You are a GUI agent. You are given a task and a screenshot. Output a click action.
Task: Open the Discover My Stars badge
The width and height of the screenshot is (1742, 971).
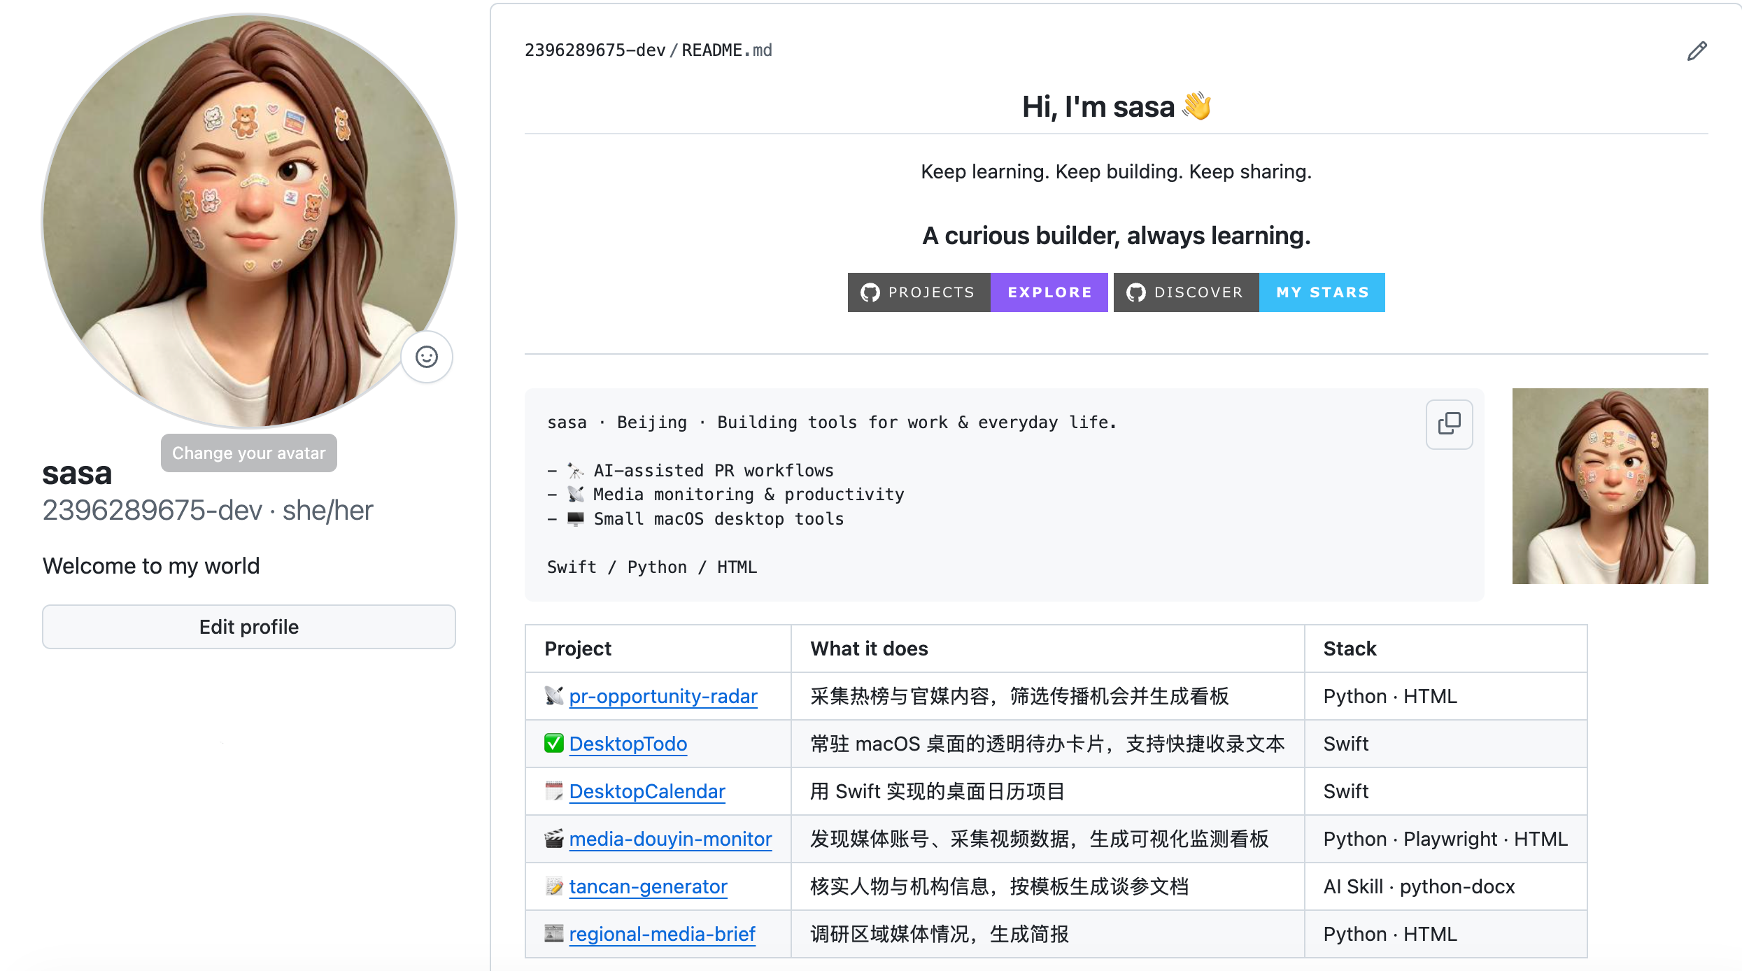pos(1249,292)
